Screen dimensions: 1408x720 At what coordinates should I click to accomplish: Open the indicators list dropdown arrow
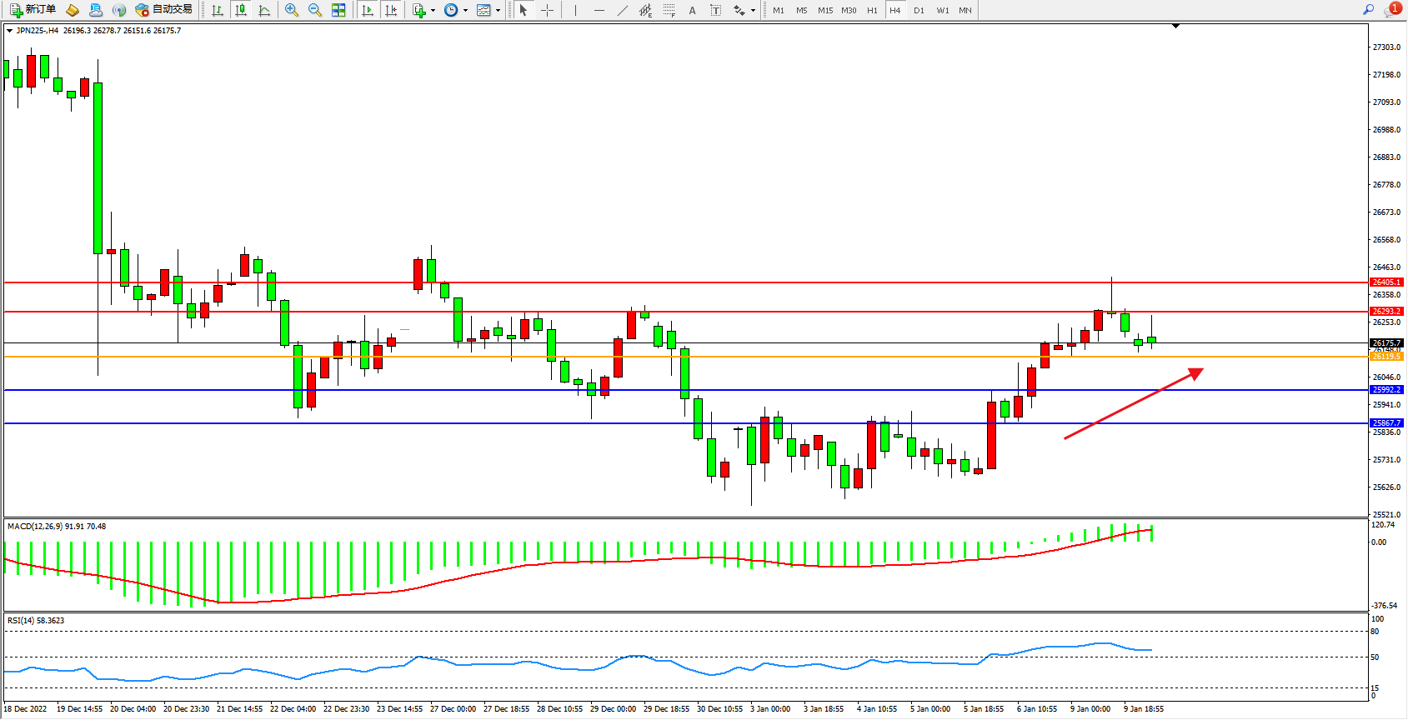click(x=433, y=11)
